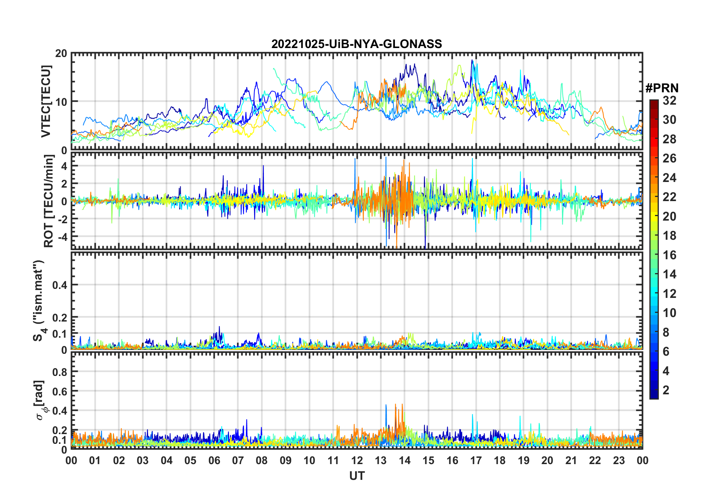714x499 pixels.
Task: Click ROT axis tick label 4
Action: (65, 166)
